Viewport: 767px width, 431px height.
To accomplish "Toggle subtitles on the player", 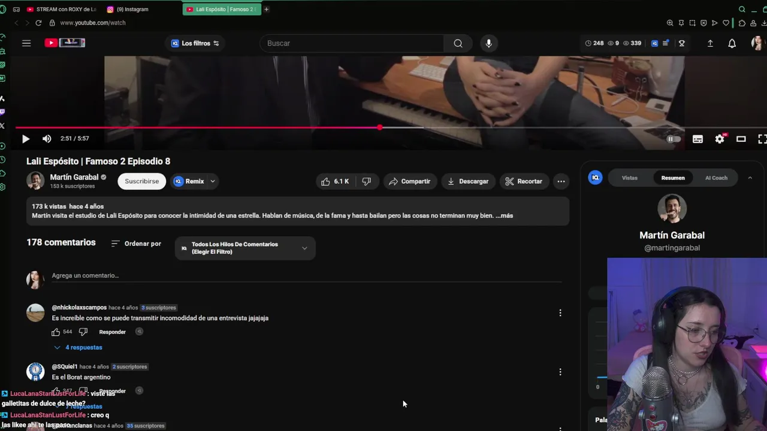I will coord(697,139).
